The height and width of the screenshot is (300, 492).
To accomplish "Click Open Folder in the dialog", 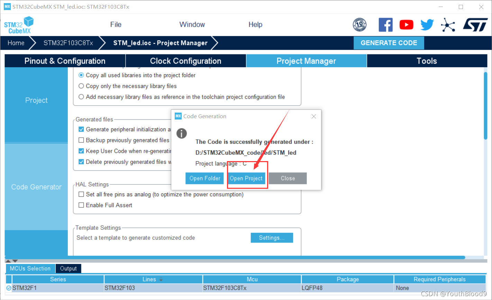I will pos(205,178).
